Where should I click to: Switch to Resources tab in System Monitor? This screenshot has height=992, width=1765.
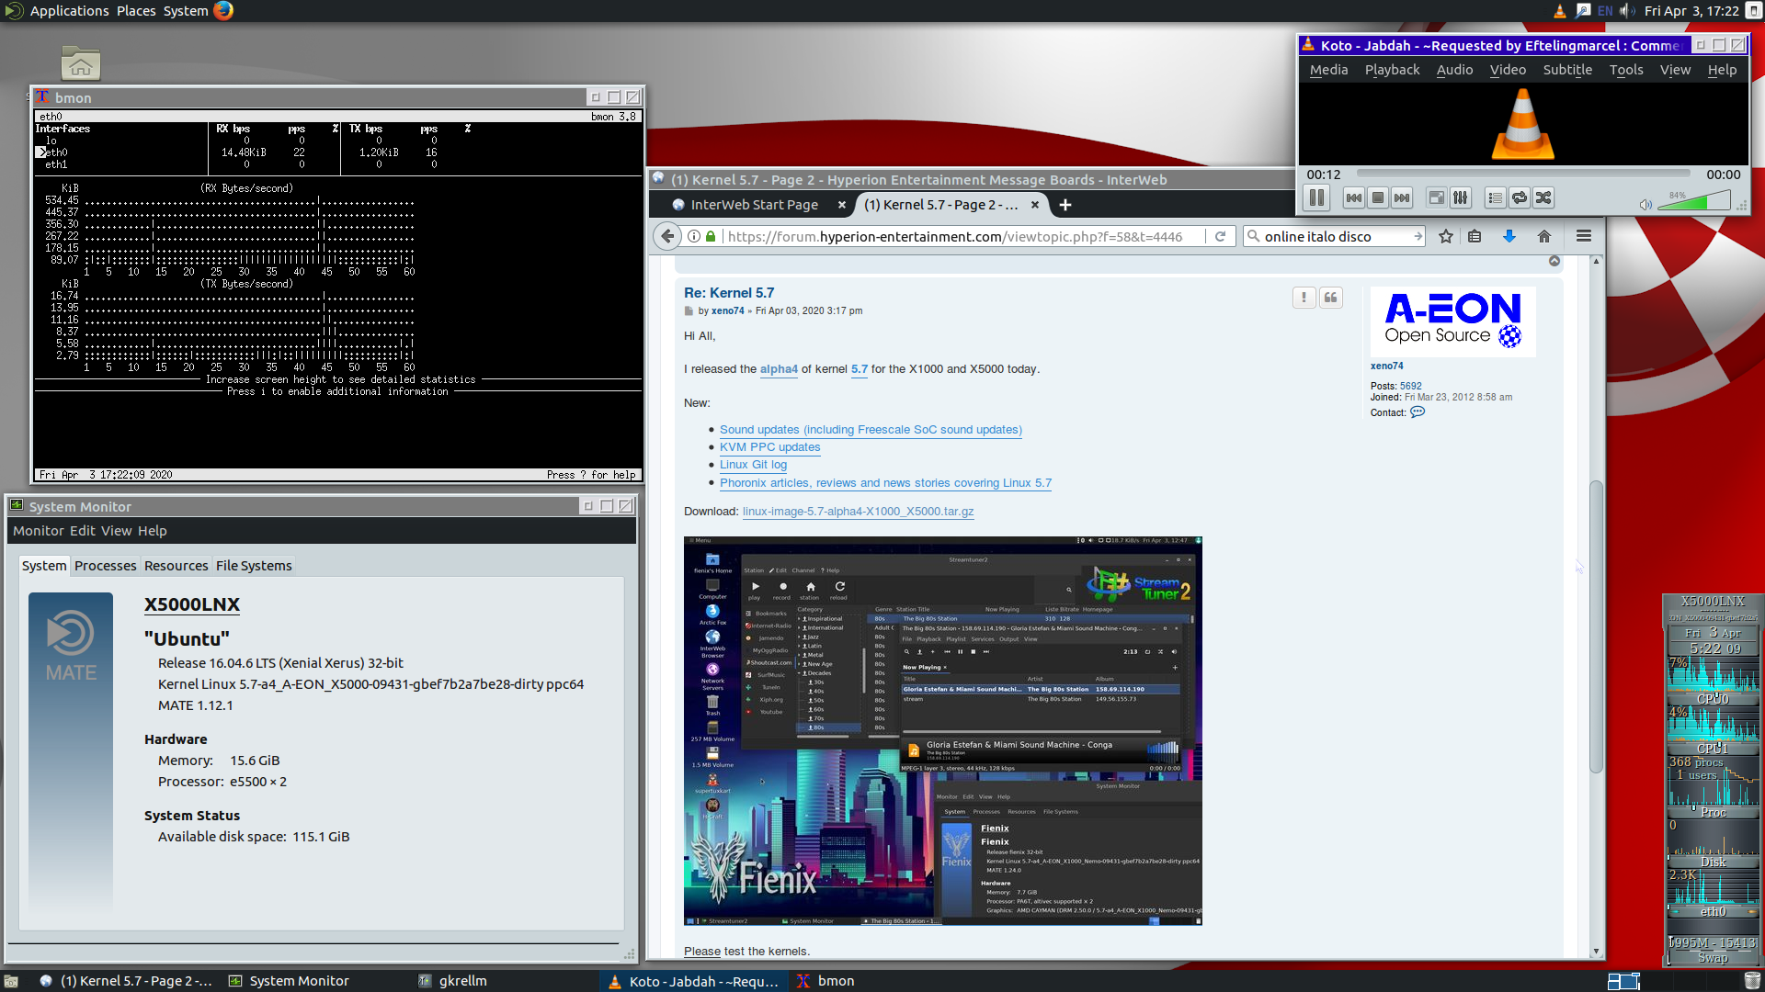tap(176, 566)
